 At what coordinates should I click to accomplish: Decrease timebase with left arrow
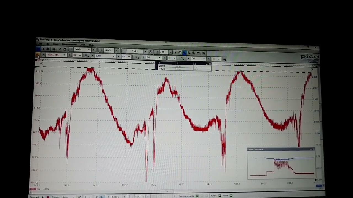point(71,50)
